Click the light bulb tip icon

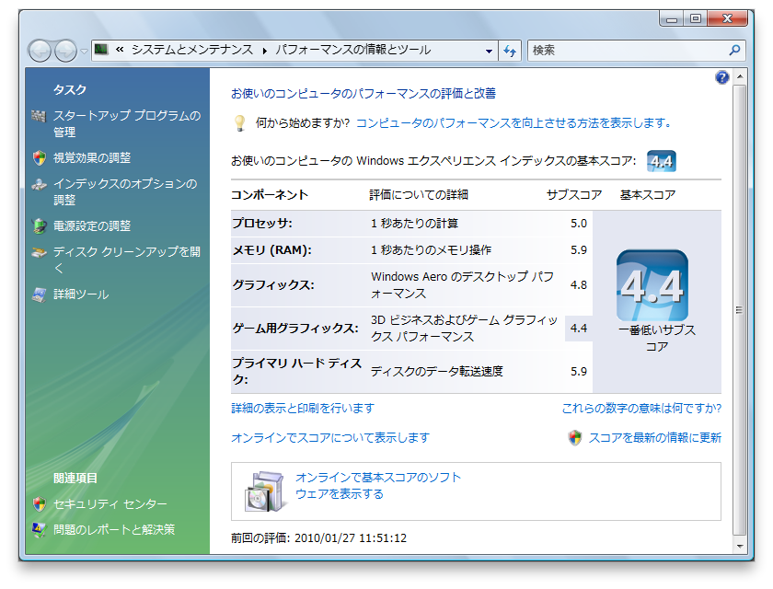click(x=240, y=122)
